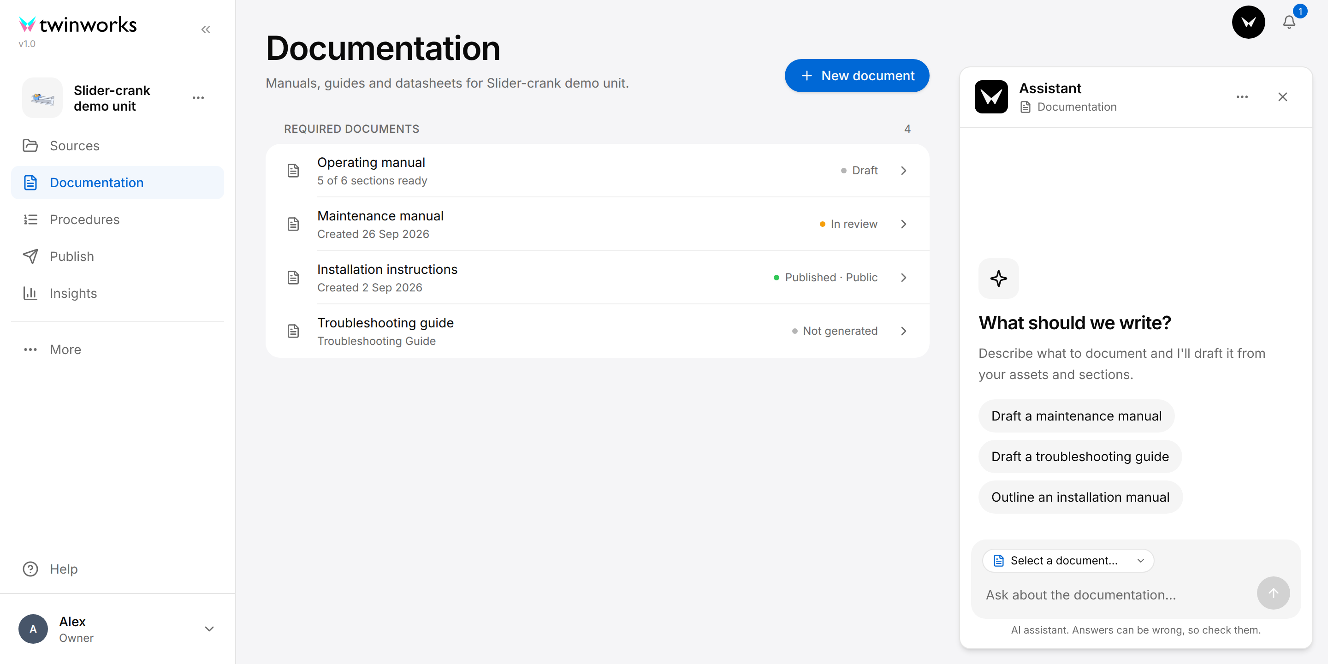The image size is (1328, 664).
Task: Send the assistant message with the arrow button
Action: point(1273,593)
